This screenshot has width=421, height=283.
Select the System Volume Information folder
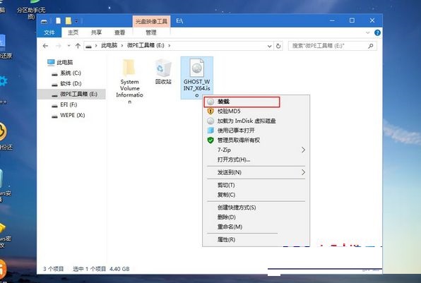click(x=129, y=81)
